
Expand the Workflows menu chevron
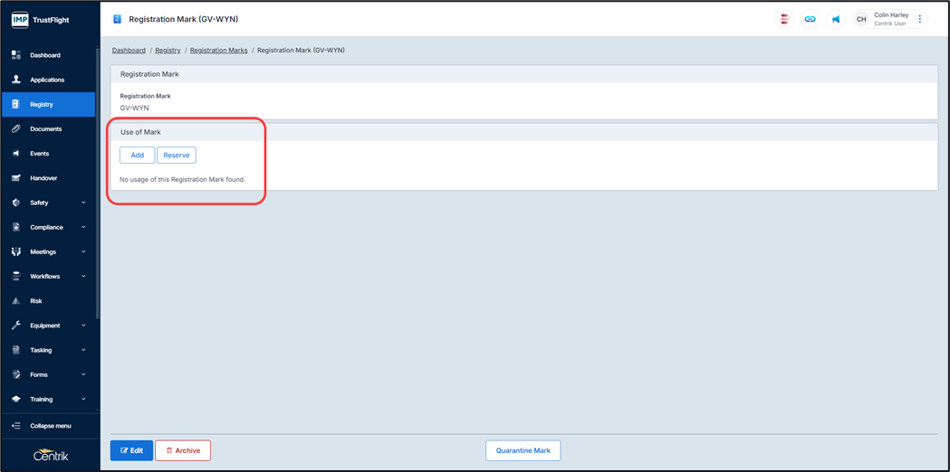[x=83, y=277]
